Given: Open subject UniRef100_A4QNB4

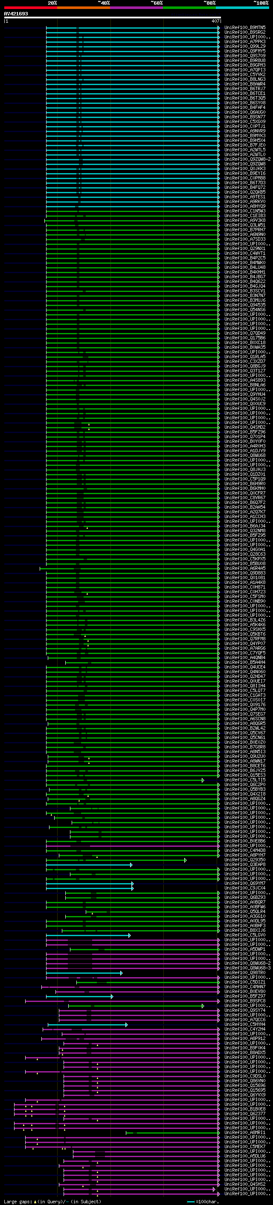Looking at the screenshot, I should tap(245, 658).
